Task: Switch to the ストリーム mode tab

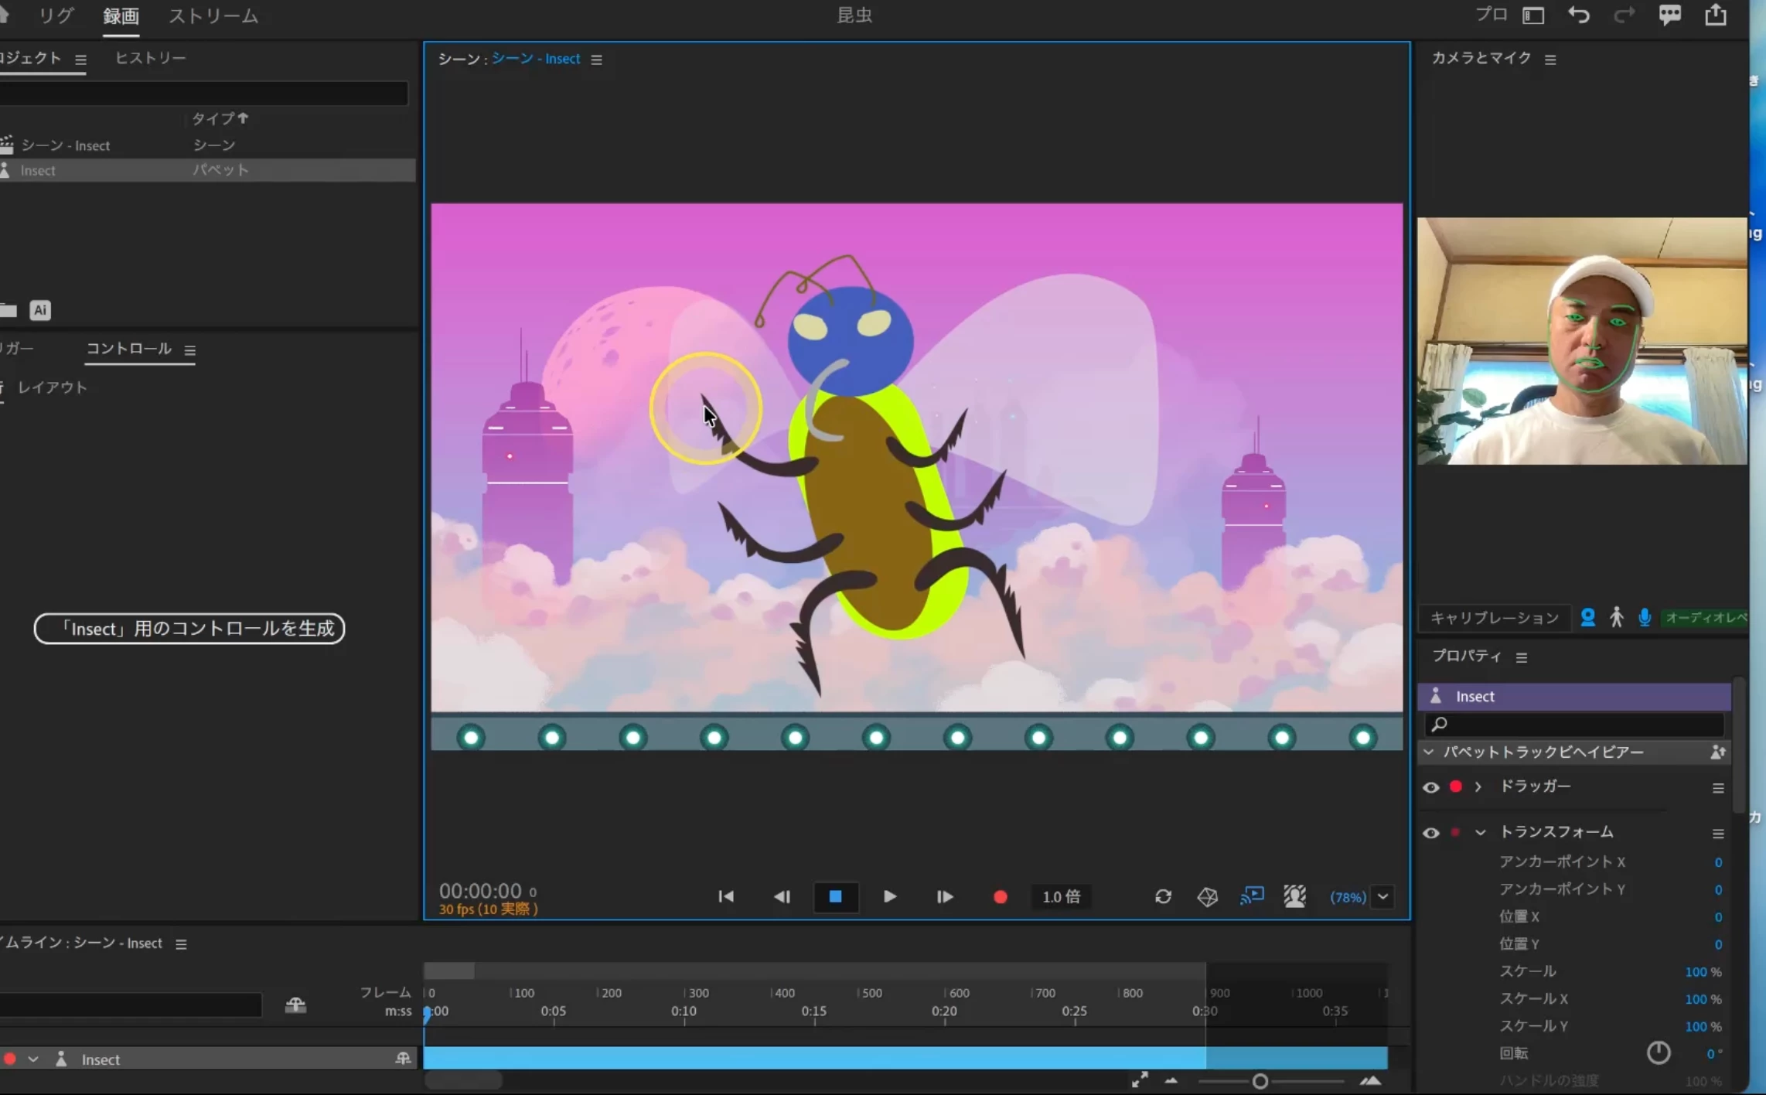Action: [213, 16]
